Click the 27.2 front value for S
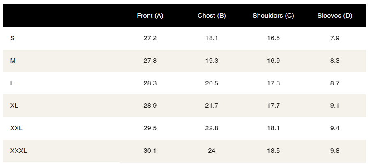Image resolution: width=371 pixels, height=168 pixels. pyautogui.click(x=150, y=38)
